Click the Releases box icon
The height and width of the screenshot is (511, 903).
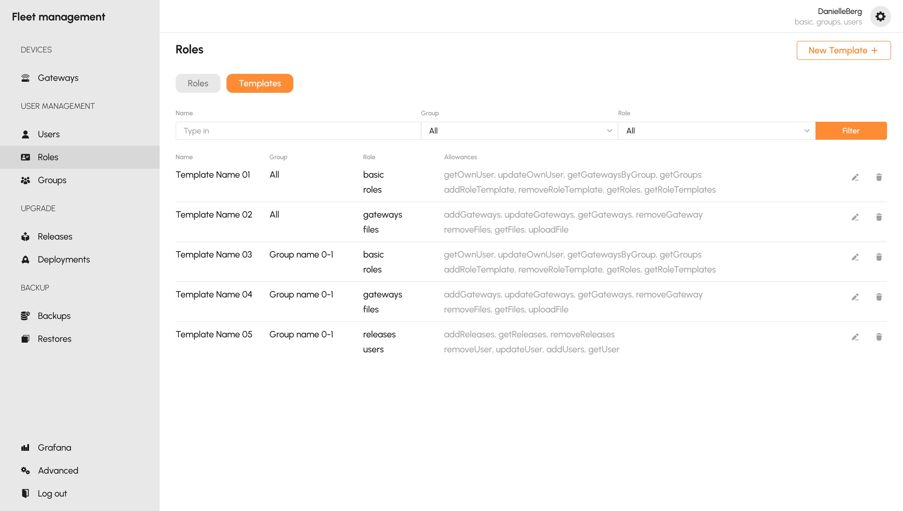[25, 237]
